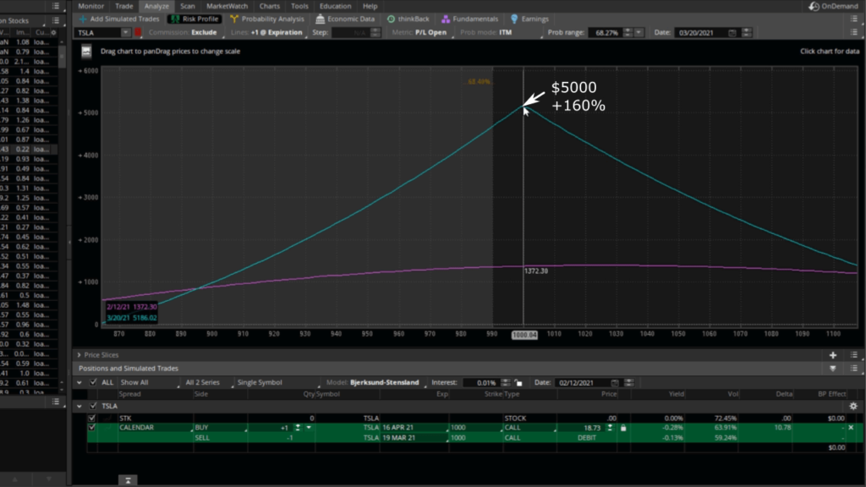Toggle the ALL checkbox

point(93,382)
